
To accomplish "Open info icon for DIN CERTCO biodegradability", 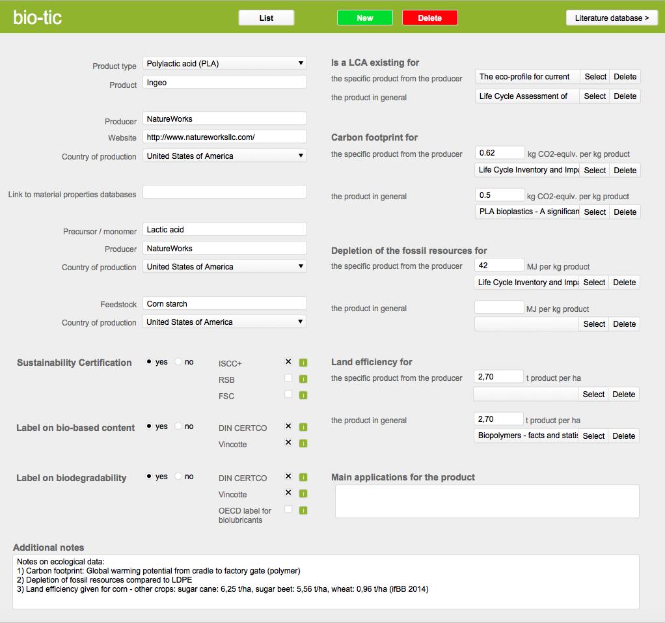I will (x=303, y=477).
